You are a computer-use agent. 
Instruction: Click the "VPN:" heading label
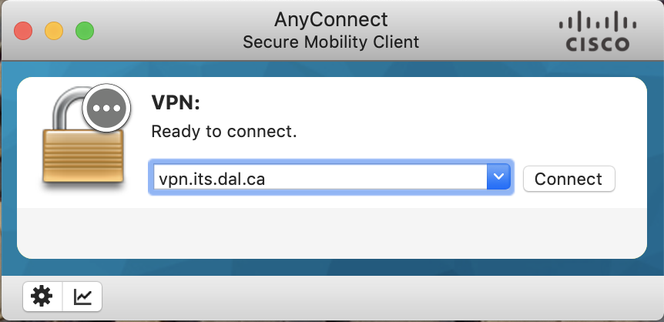pos(173,105)
